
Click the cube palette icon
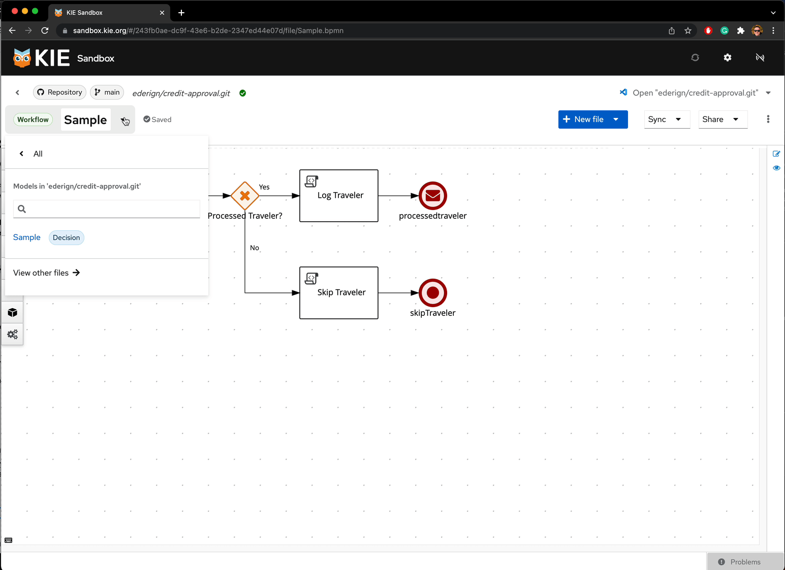tap(13, 312)
